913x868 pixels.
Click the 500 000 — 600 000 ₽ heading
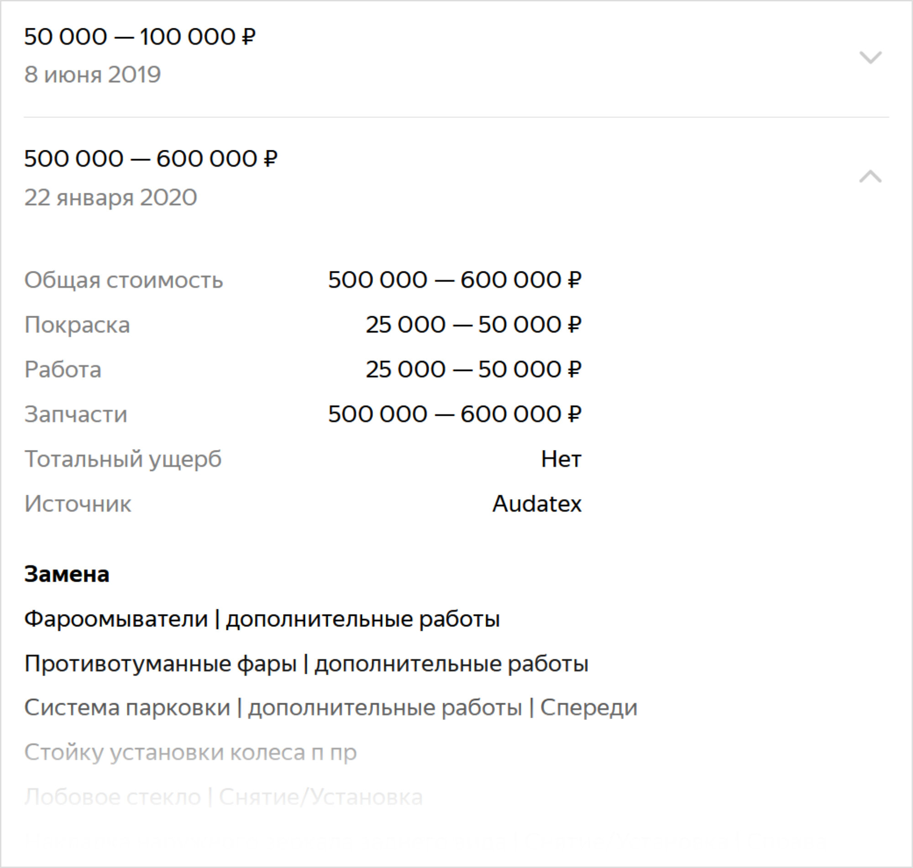tap(151, 159)
